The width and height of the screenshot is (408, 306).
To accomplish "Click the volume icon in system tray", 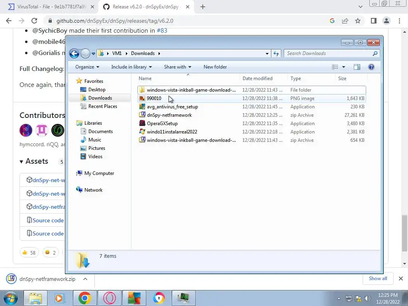I will pos(367,298).
